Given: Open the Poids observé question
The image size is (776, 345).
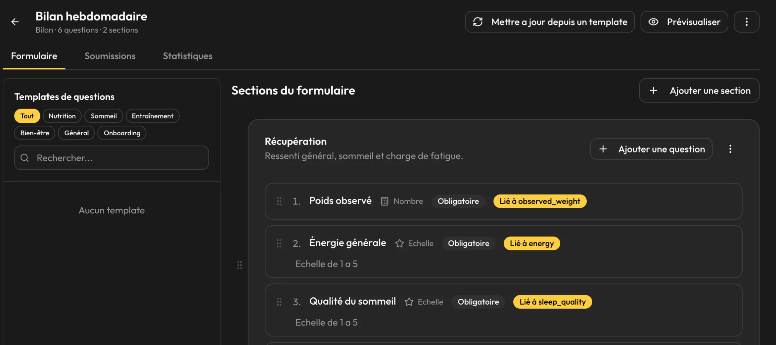Looking at the screenshot, I should click(503, 201).
